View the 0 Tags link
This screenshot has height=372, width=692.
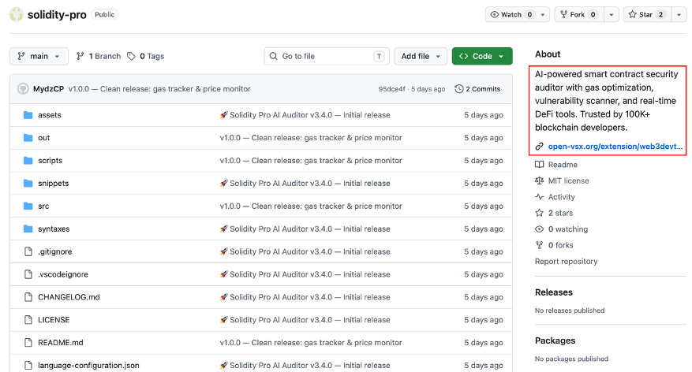tap(146, 56)
